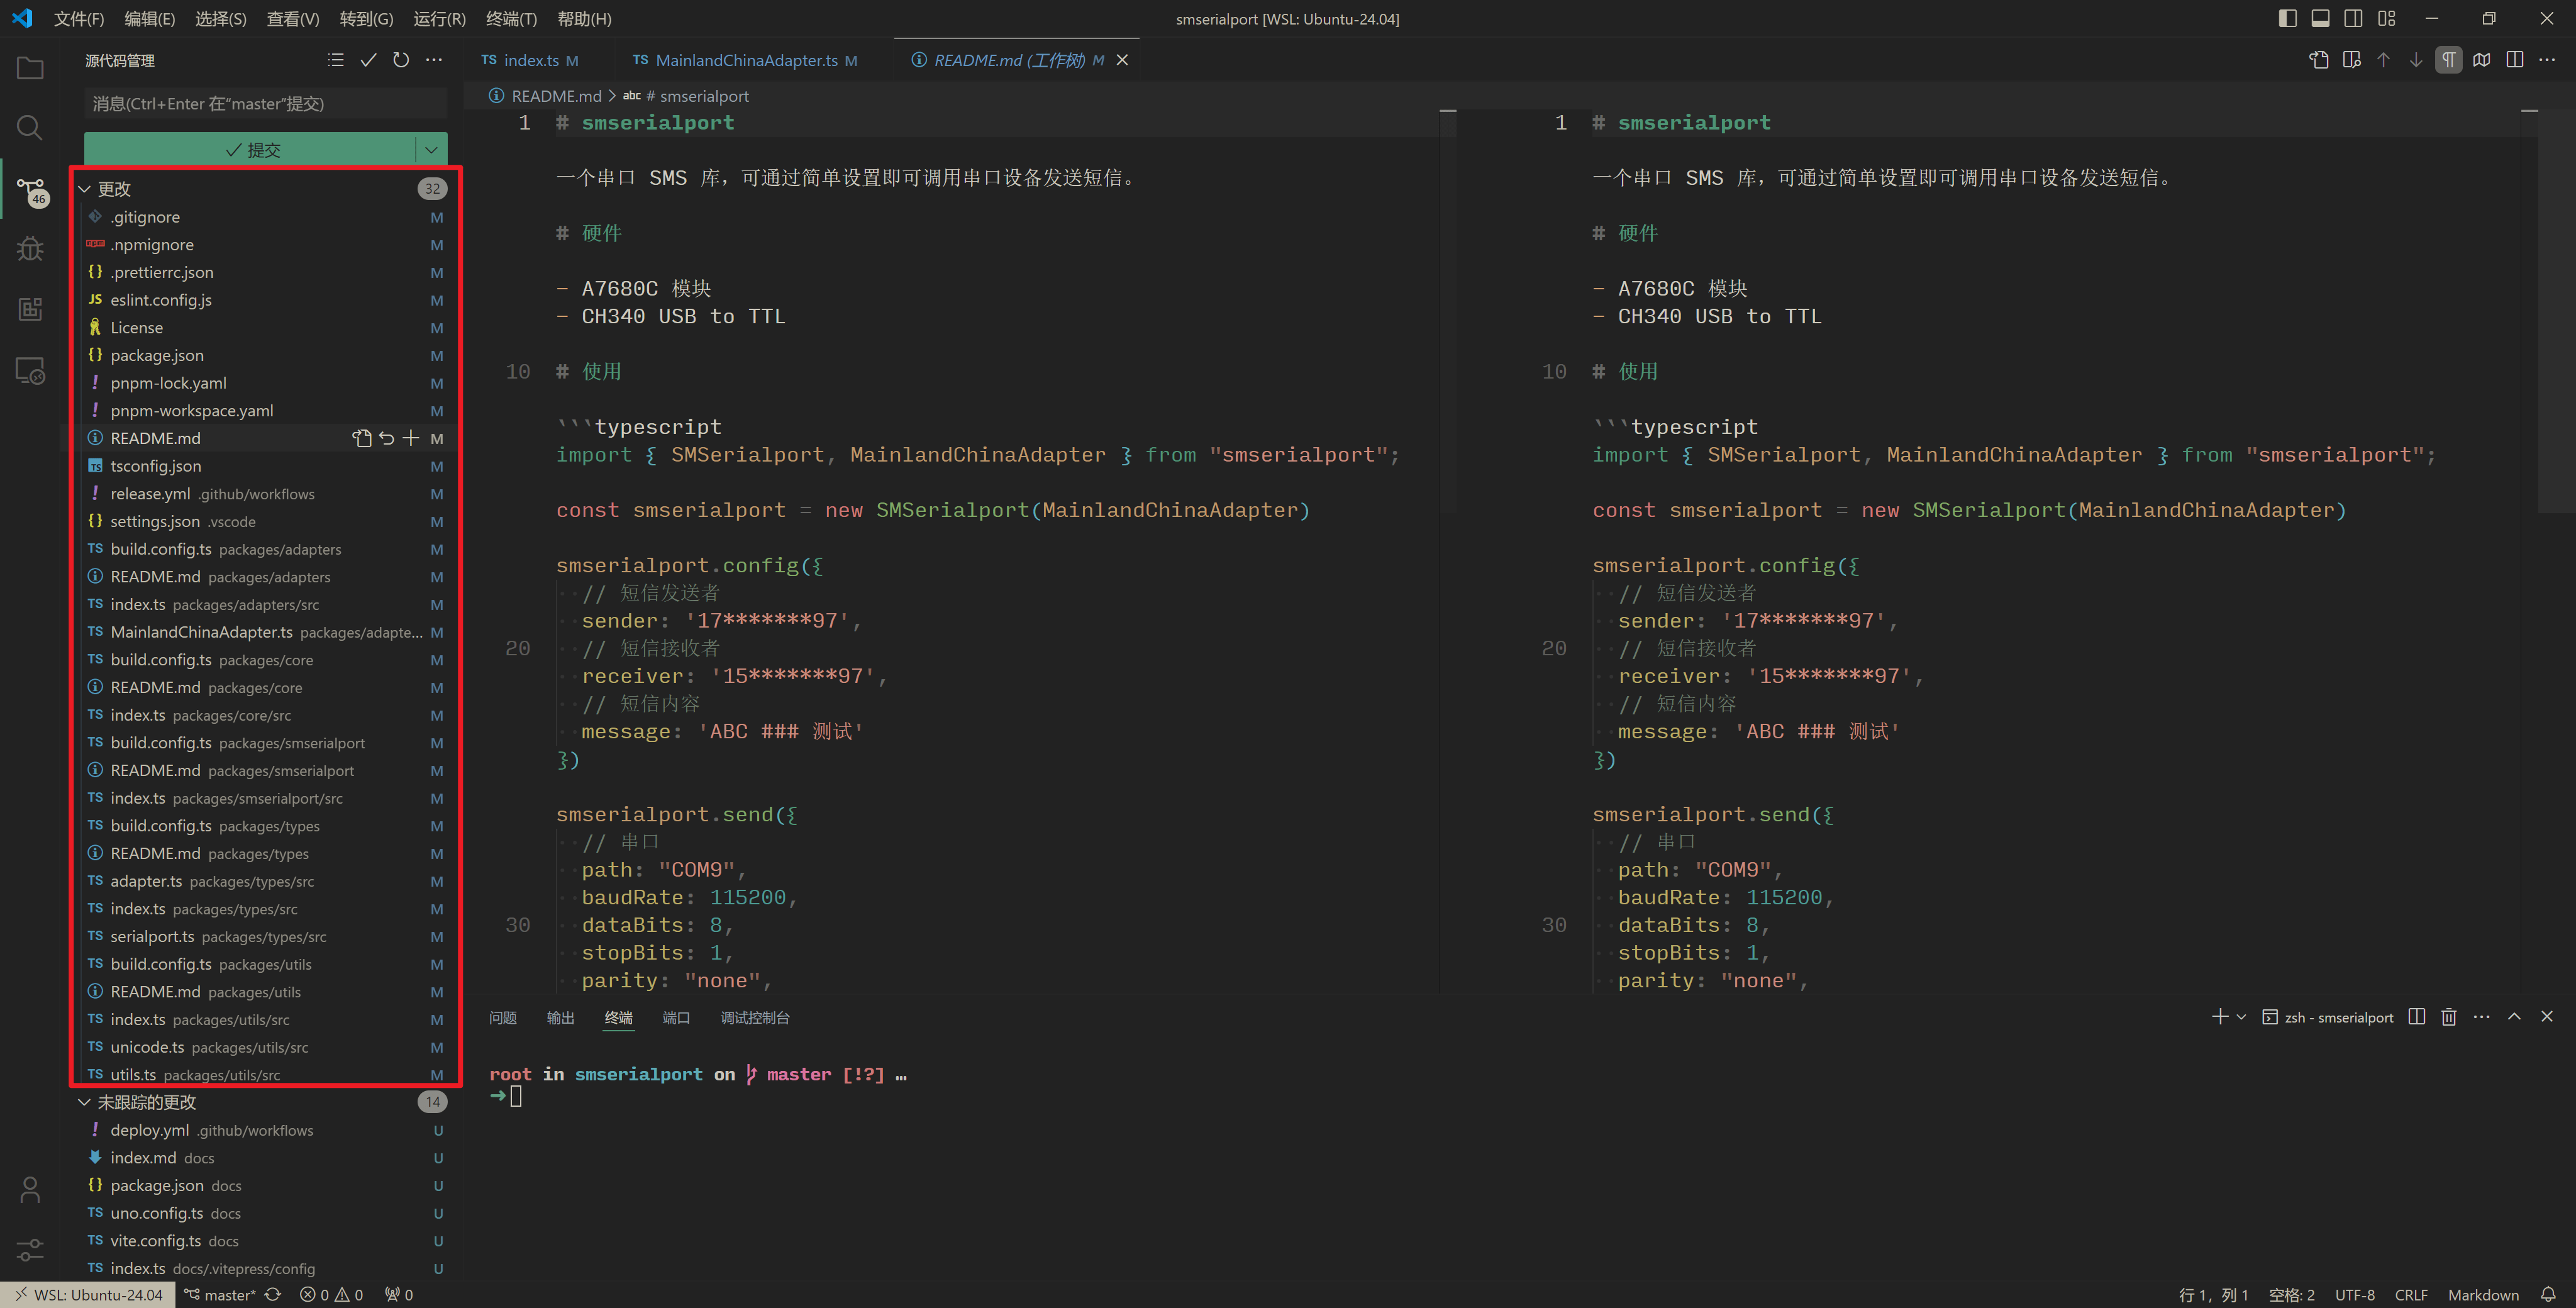This screenshot has height=1308, width=2576.
Task: Kill the terminal with trash icon
Action: 2448,1017
